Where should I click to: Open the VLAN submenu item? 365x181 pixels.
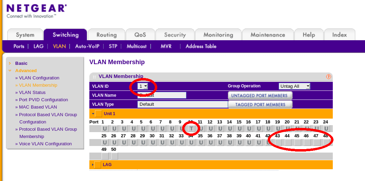click(x=59, y=46)
